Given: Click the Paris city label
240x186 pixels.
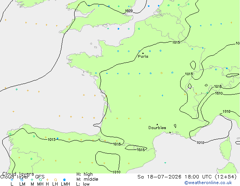Looking at the screenshot, I should coord(143,57).
